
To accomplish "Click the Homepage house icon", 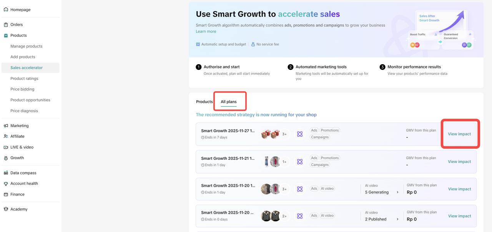I will (x=6, y=10).
